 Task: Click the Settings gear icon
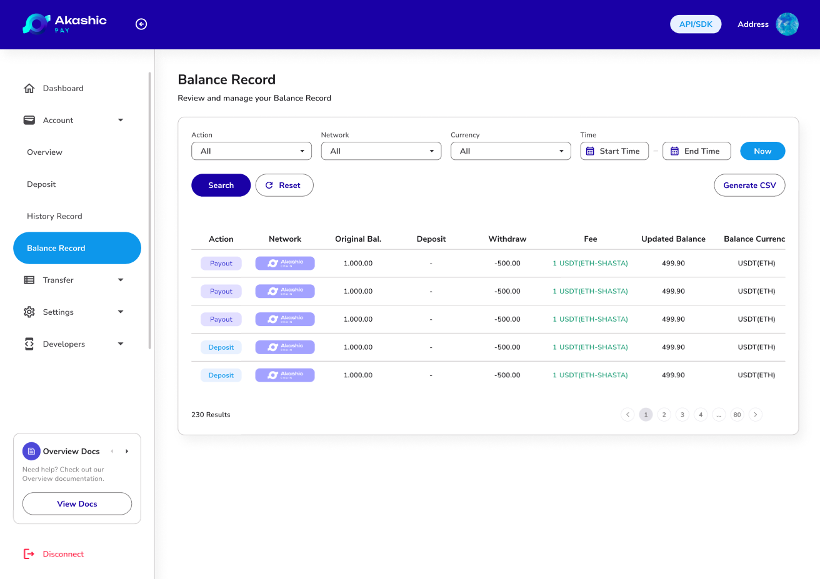[29, 312]
